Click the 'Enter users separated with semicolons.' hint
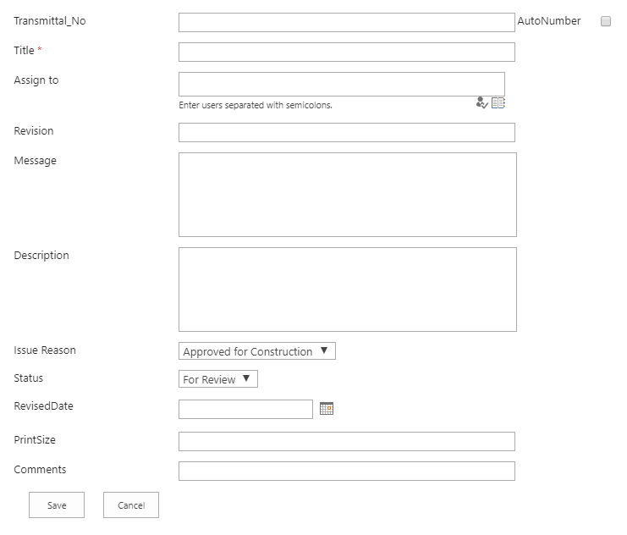This screenshot has width=627, height=535. [256, 105]
